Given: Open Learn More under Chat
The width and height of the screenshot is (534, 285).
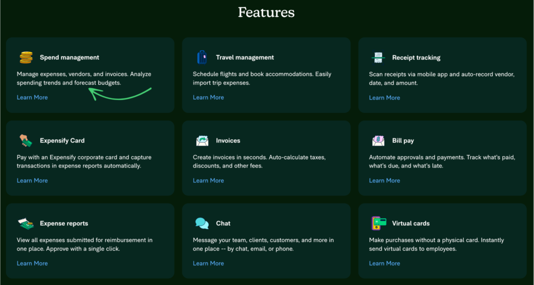Looking at the screenshot, I should coord(208,263).
